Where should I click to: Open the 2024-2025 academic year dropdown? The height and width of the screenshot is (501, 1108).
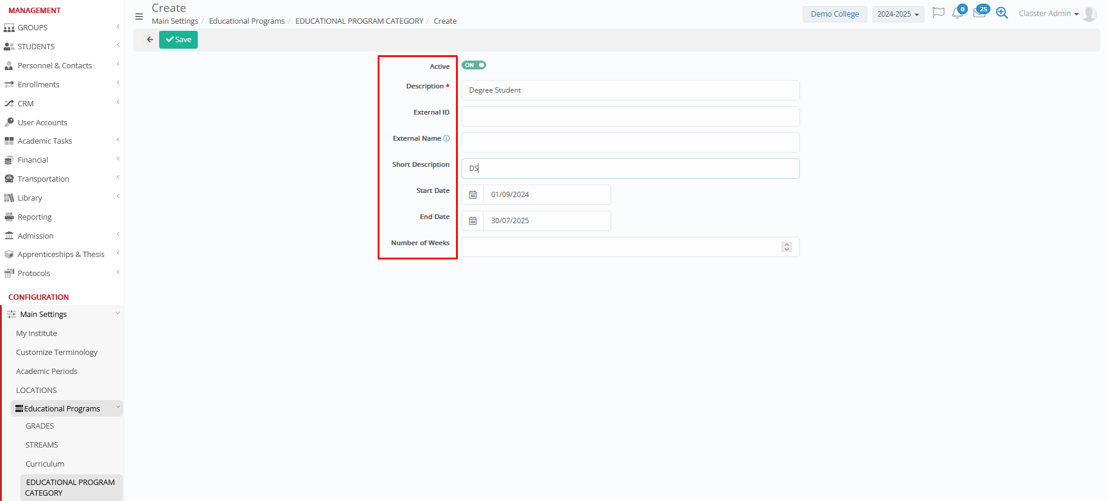[898, 14]
